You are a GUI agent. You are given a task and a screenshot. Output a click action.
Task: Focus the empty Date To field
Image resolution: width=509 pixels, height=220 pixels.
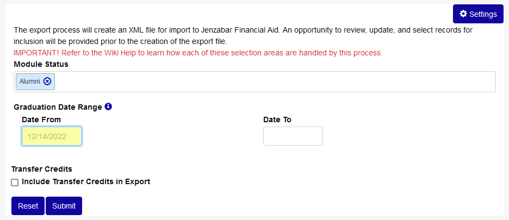tap(293, 136)
